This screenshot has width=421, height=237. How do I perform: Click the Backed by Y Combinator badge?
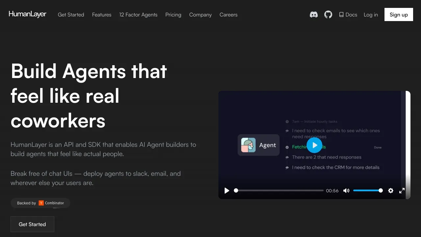pos(40,203)
